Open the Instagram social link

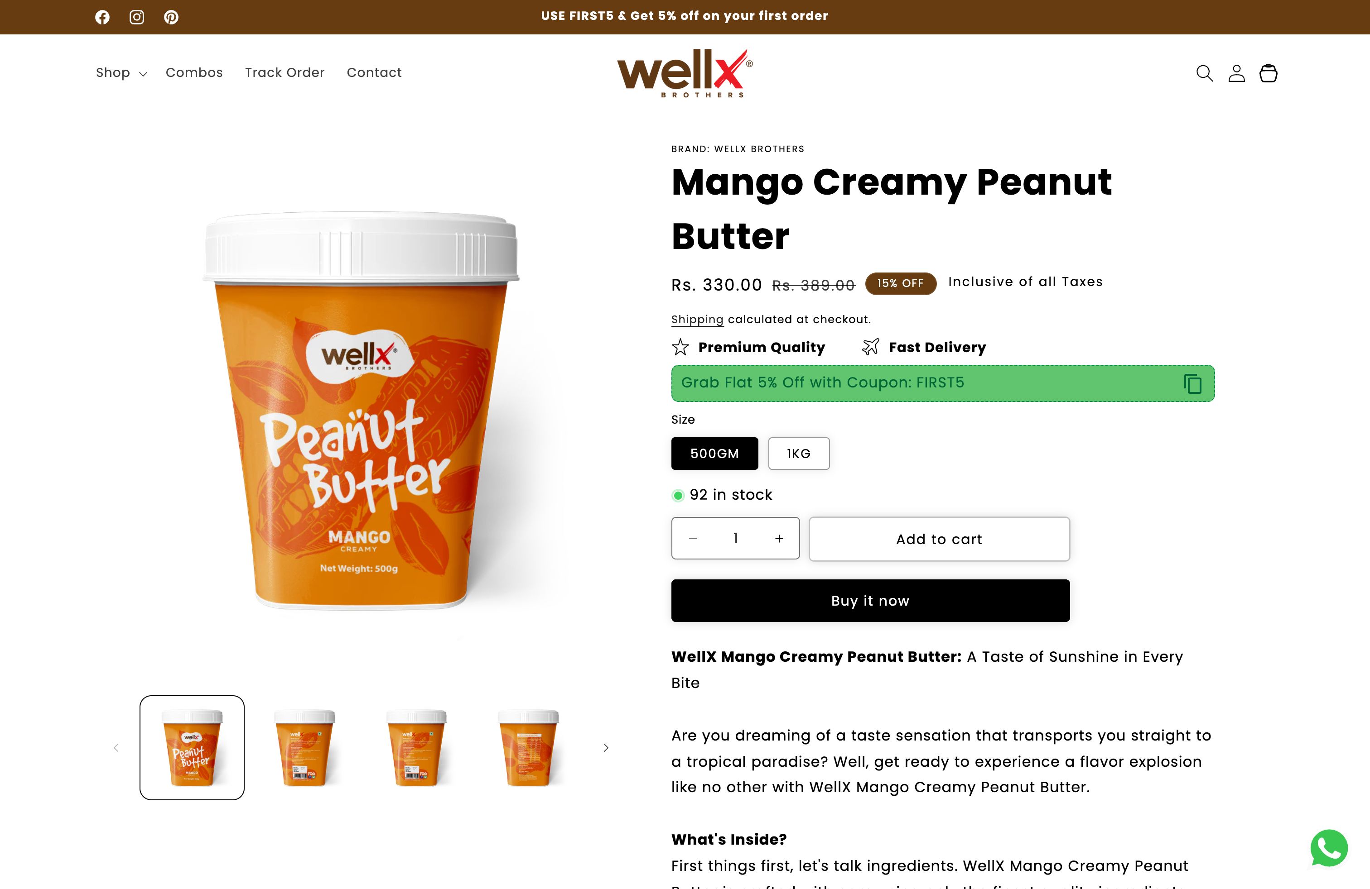click(136, 17)
